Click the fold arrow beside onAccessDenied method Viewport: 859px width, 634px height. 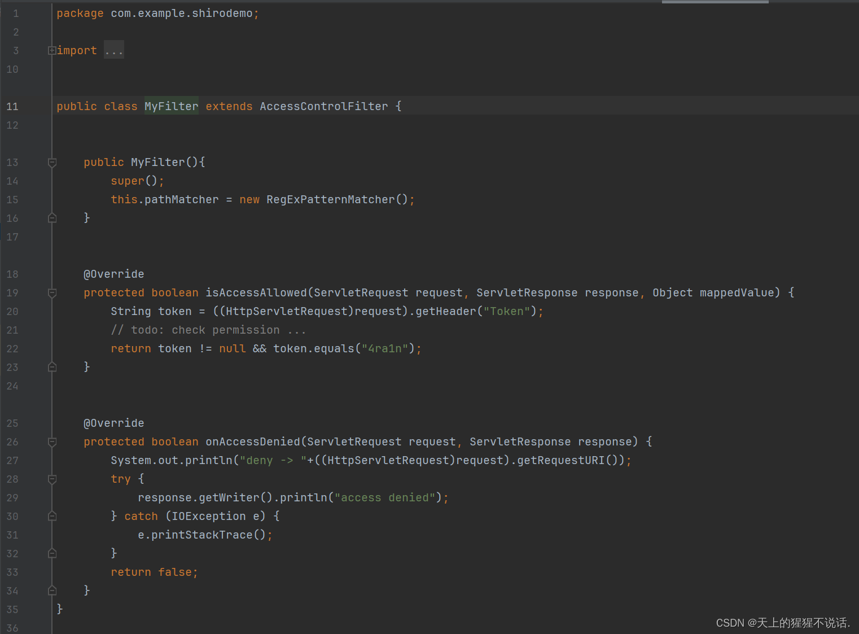pyautogui.click(x=51, y=442)
